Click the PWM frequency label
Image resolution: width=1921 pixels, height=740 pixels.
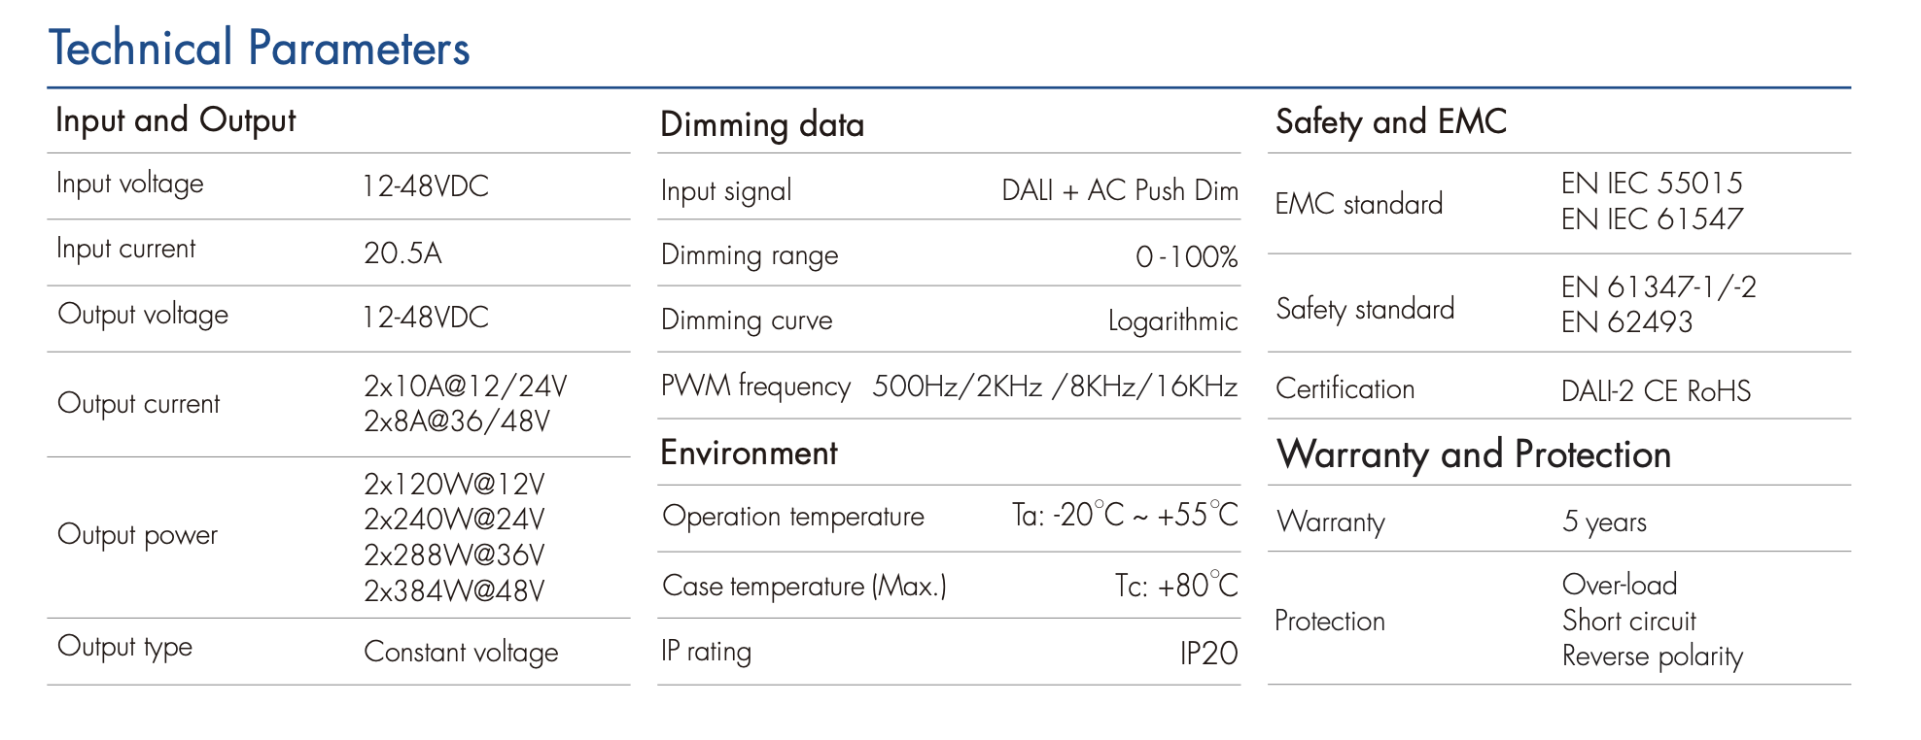[x=755, y=387]
